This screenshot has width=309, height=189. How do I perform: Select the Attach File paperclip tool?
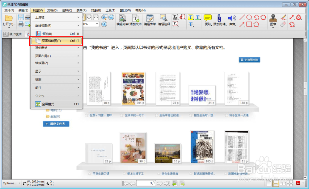pos(219,20)
